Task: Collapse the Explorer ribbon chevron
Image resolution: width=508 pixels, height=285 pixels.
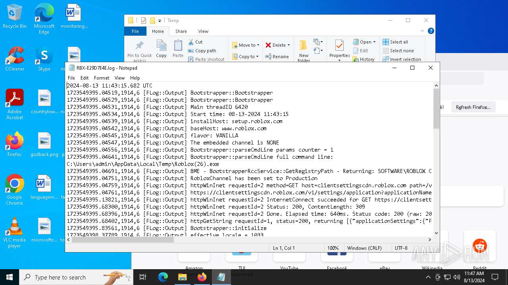Action: click(422, 31)
